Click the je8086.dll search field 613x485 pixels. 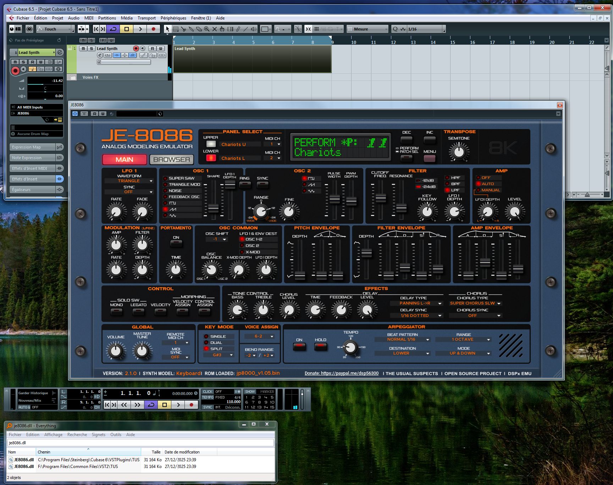[x=140, y=443]
